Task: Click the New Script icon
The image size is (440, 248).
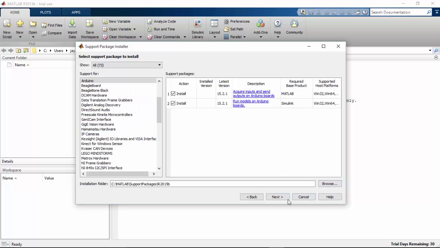Action: click(7, 24)
